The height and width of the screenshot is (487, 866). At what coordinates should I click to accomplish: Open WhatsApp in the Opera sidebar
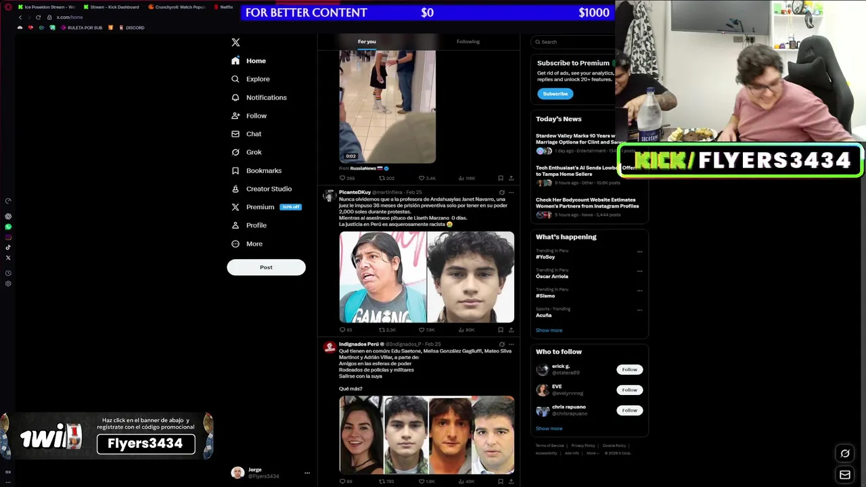coord(8,227)
